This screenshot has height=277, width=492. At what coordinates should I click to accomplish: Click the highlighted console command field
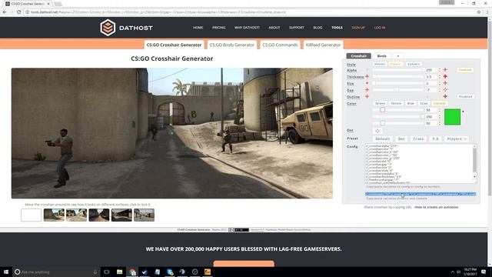click(x=421, y=194)
